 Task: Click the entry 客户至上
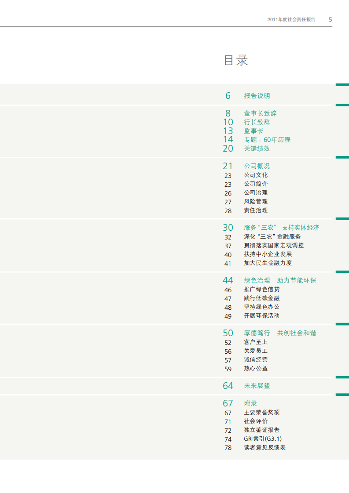(256, 342)
